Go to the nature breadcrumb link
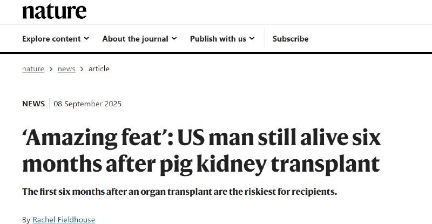The width and height of the screenshot is (432, 224). 33,69
